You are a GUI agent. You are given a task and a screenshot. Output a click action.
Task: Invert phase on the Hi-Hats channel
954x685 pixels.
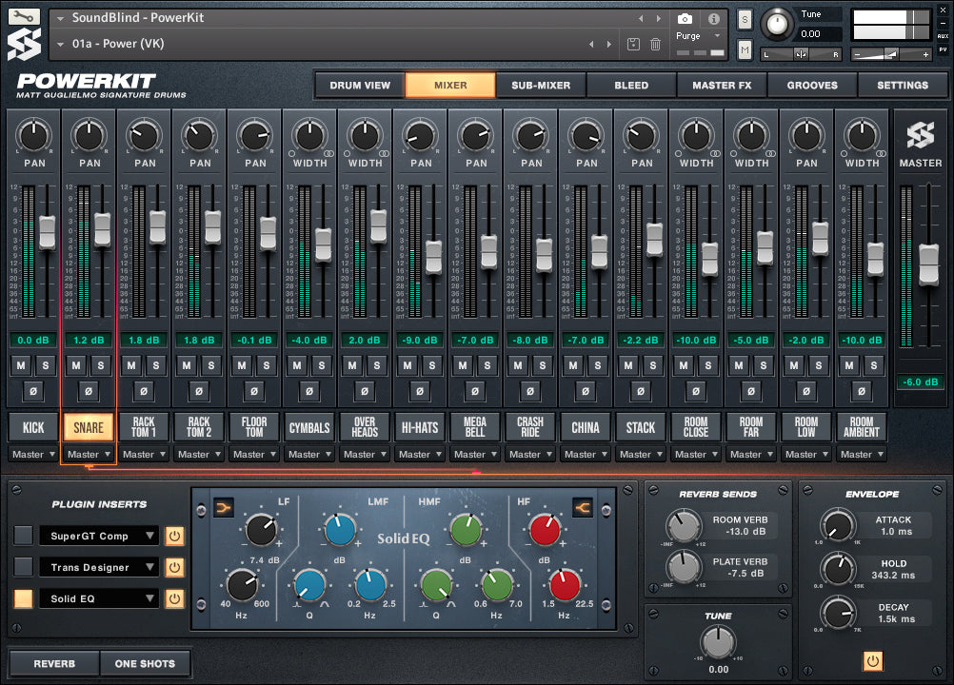point(420,391)
